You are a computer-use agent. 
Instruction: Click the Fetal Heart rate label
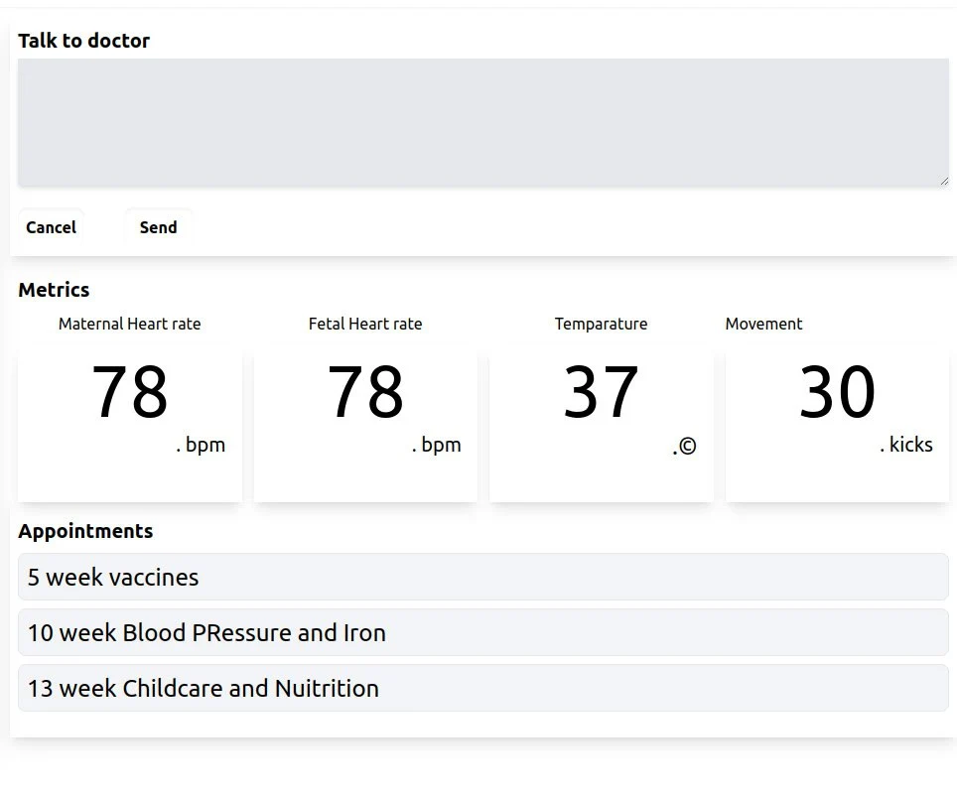(x=365, y=324)
